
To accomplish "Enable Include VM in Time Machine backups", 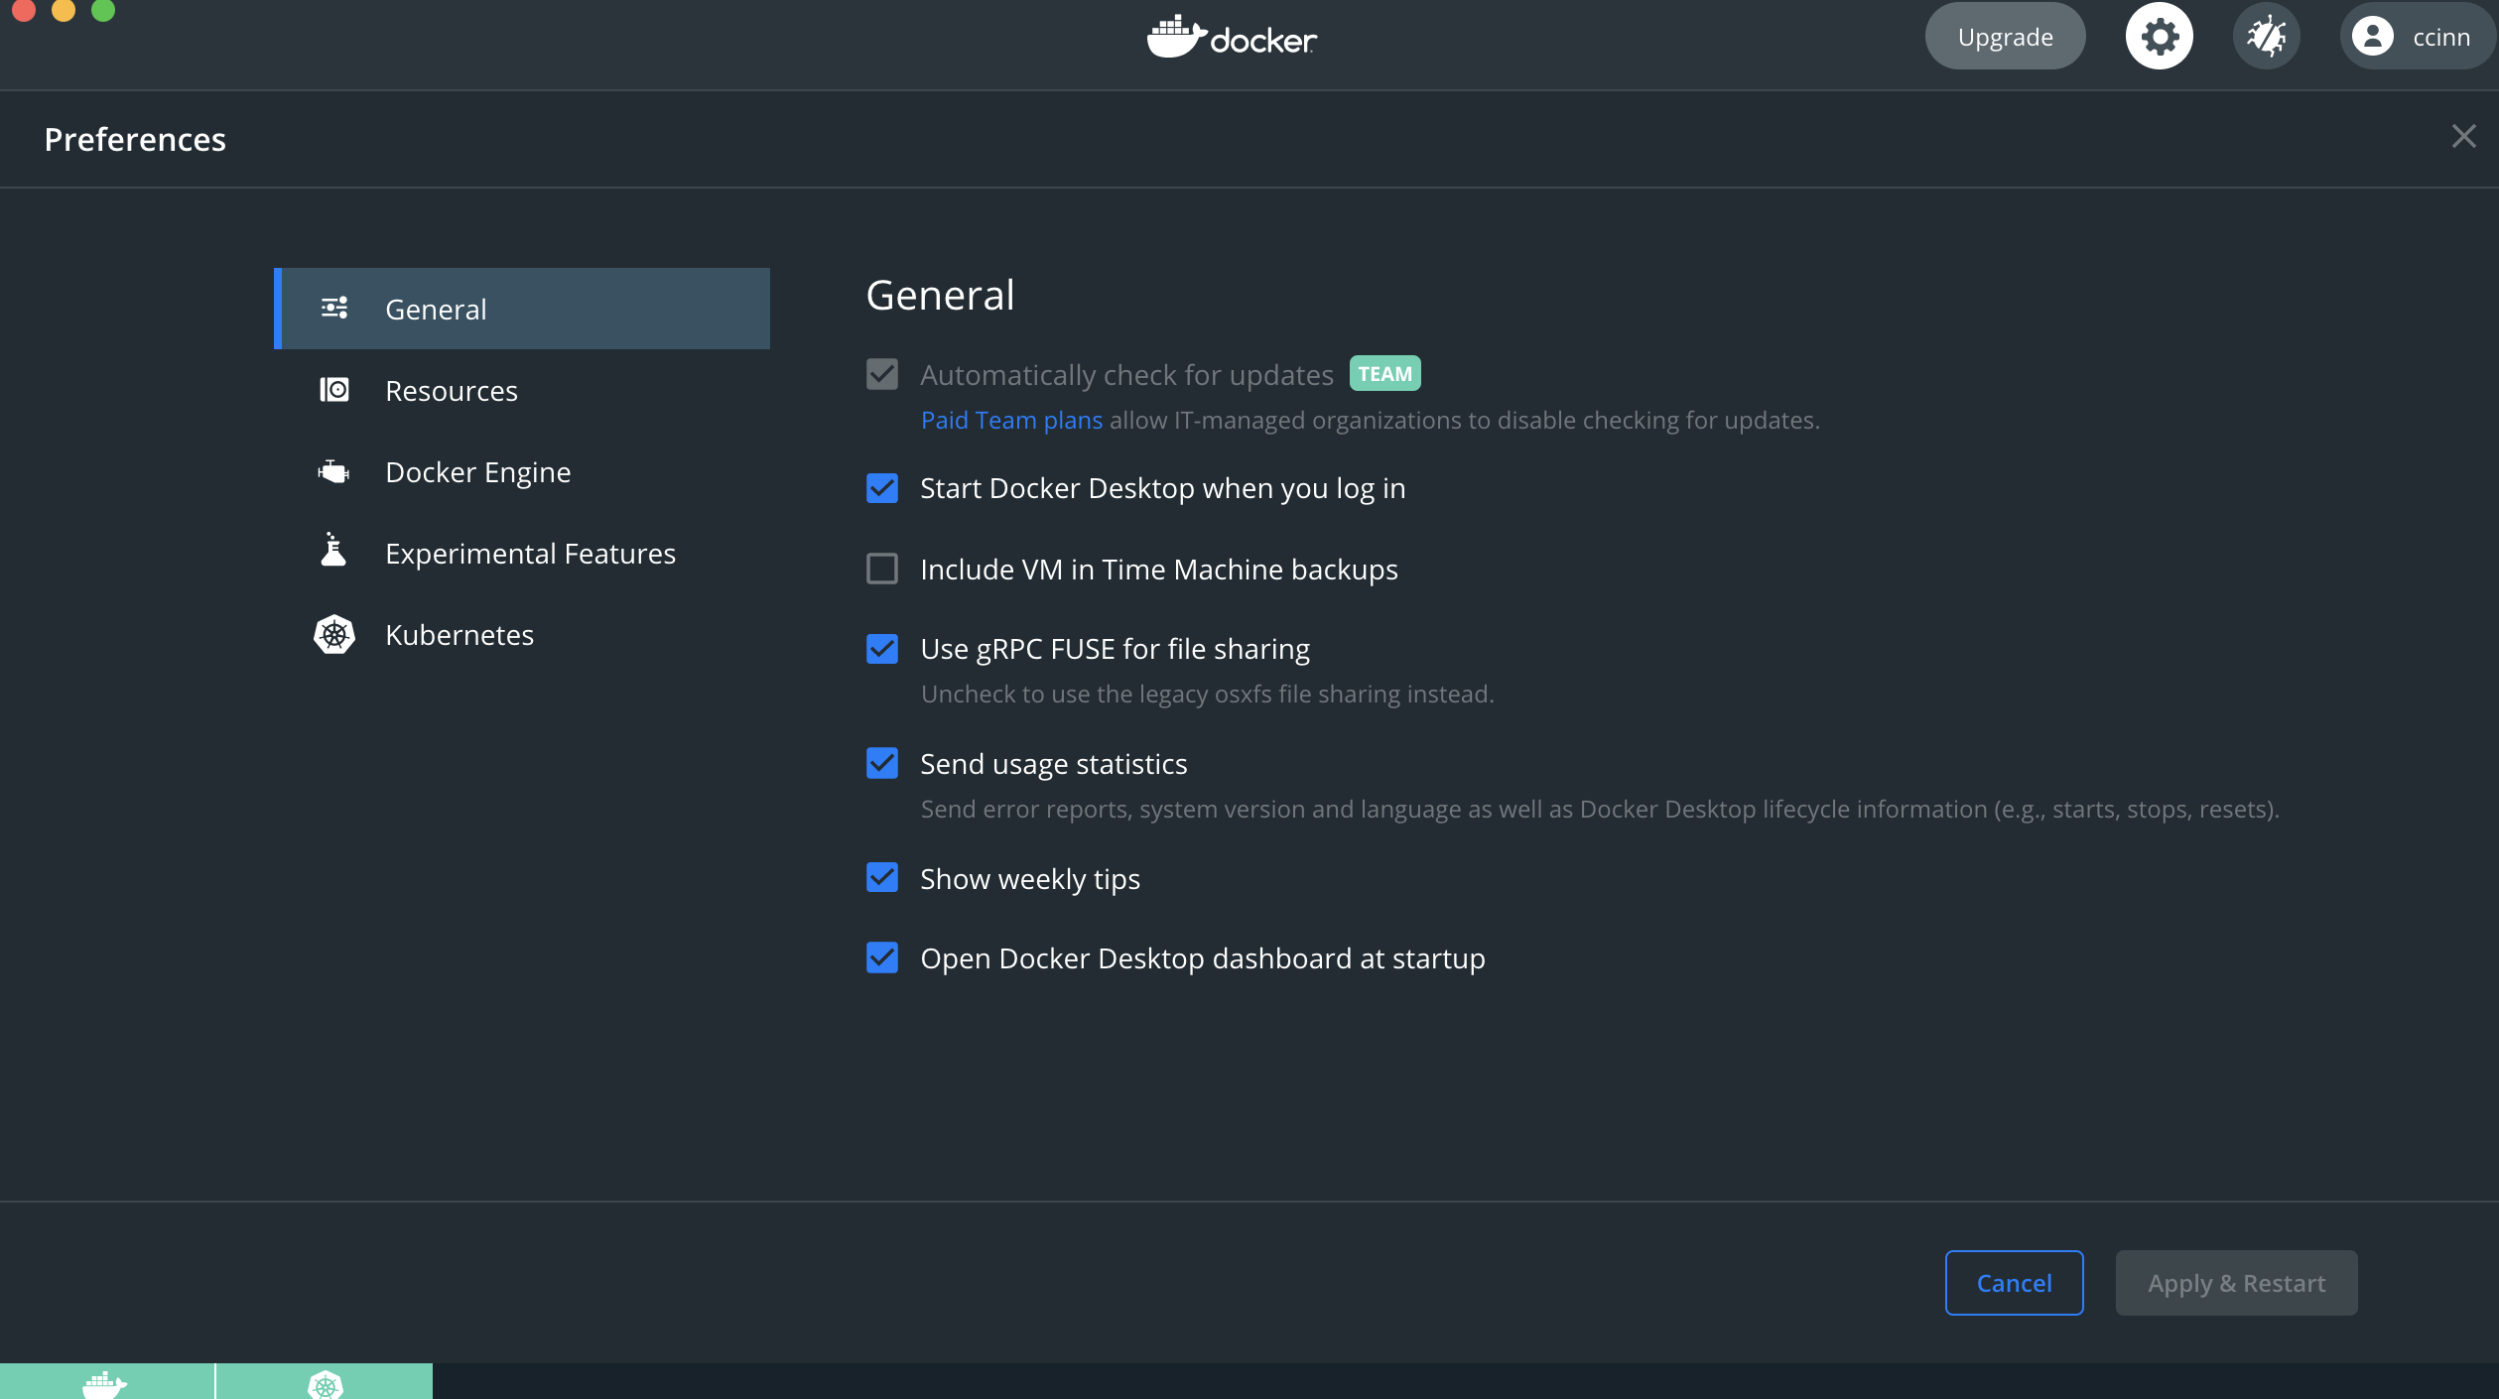I will pos(882,569).
